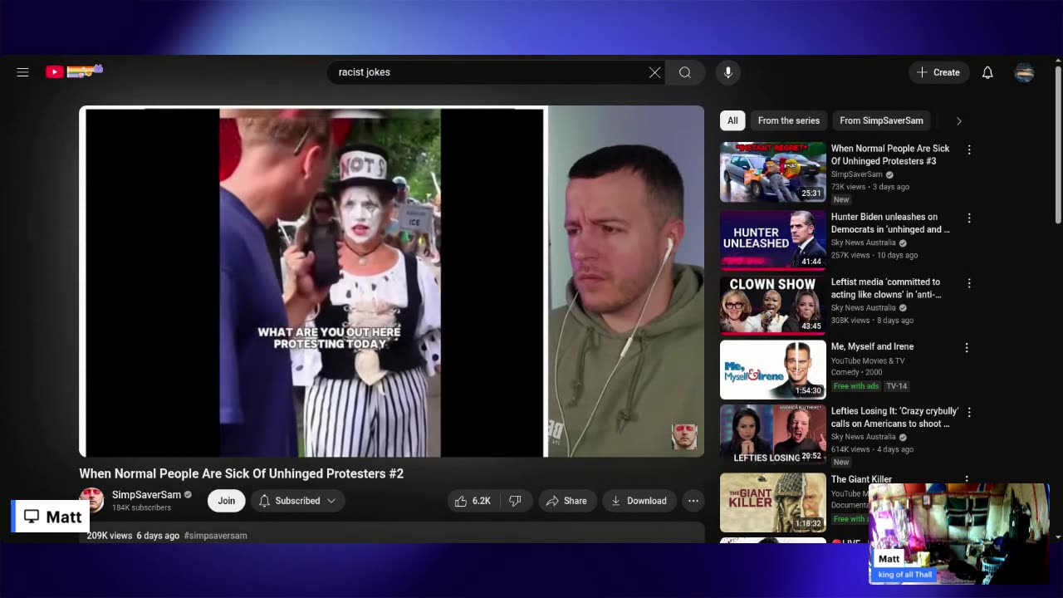Click the Matt webcam overlay

(x=958, y=534)
